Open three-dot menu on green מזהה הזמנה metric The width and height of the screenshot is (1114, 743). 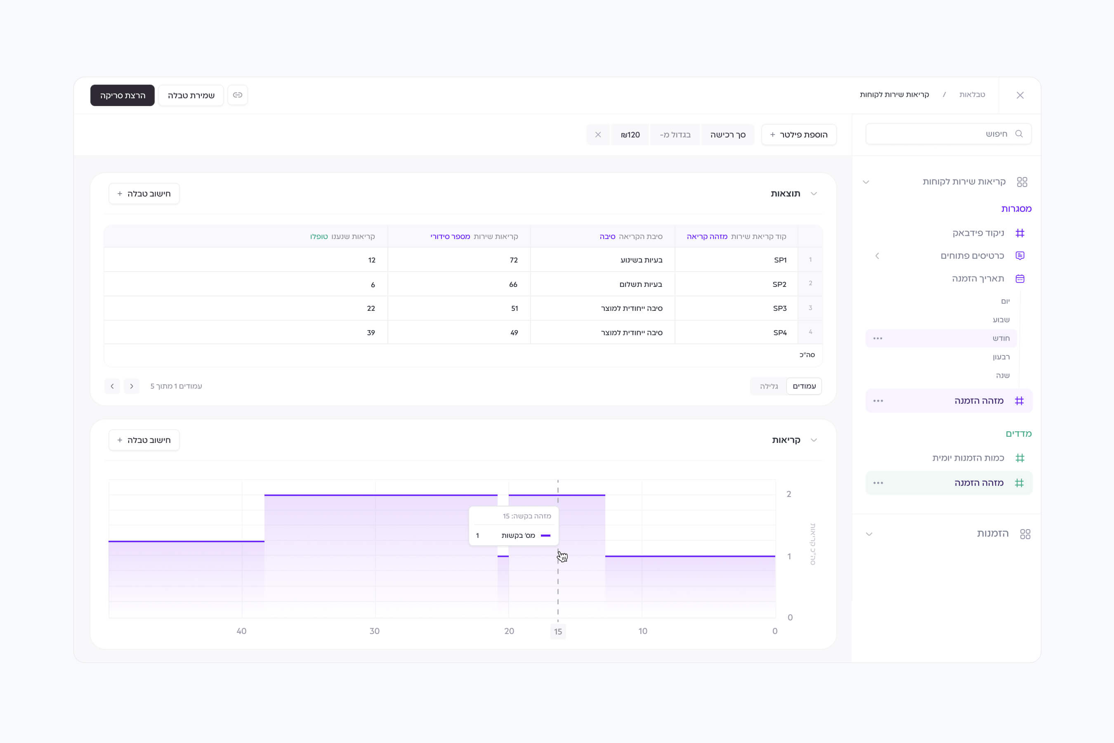point(878,483)
